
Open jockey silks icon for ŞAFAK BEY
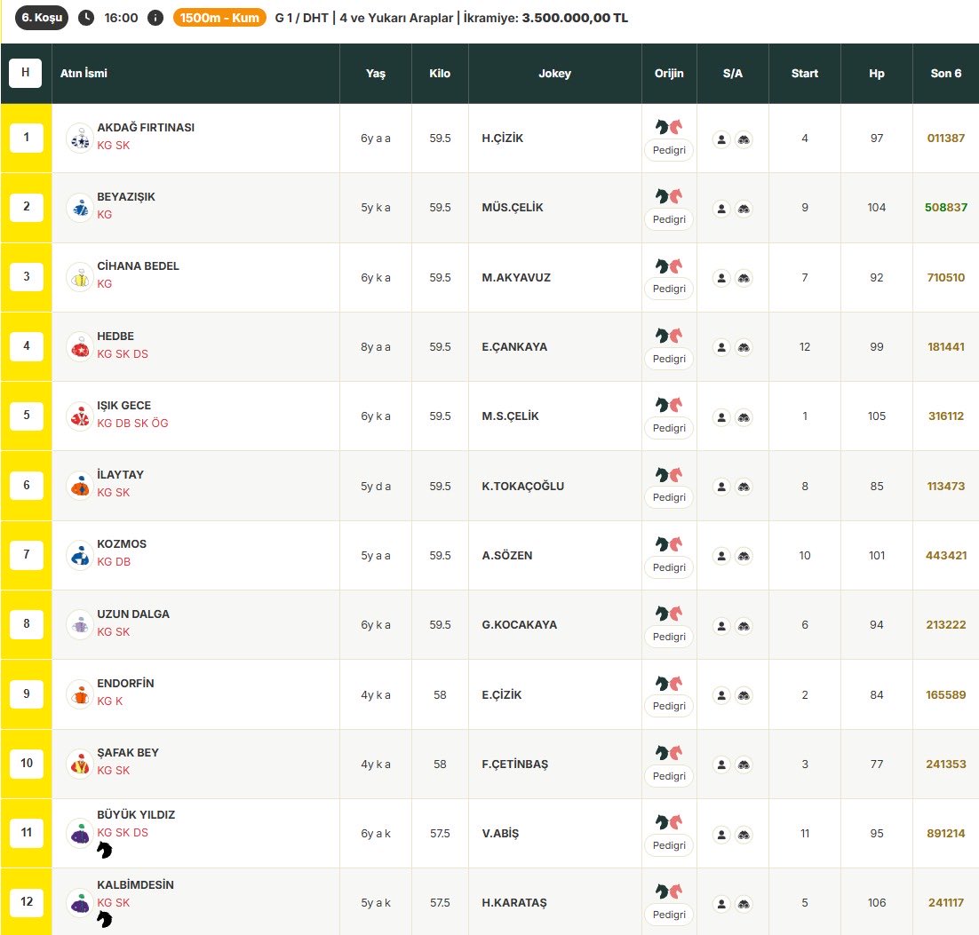pyautogui.click(x=80, y=764)
